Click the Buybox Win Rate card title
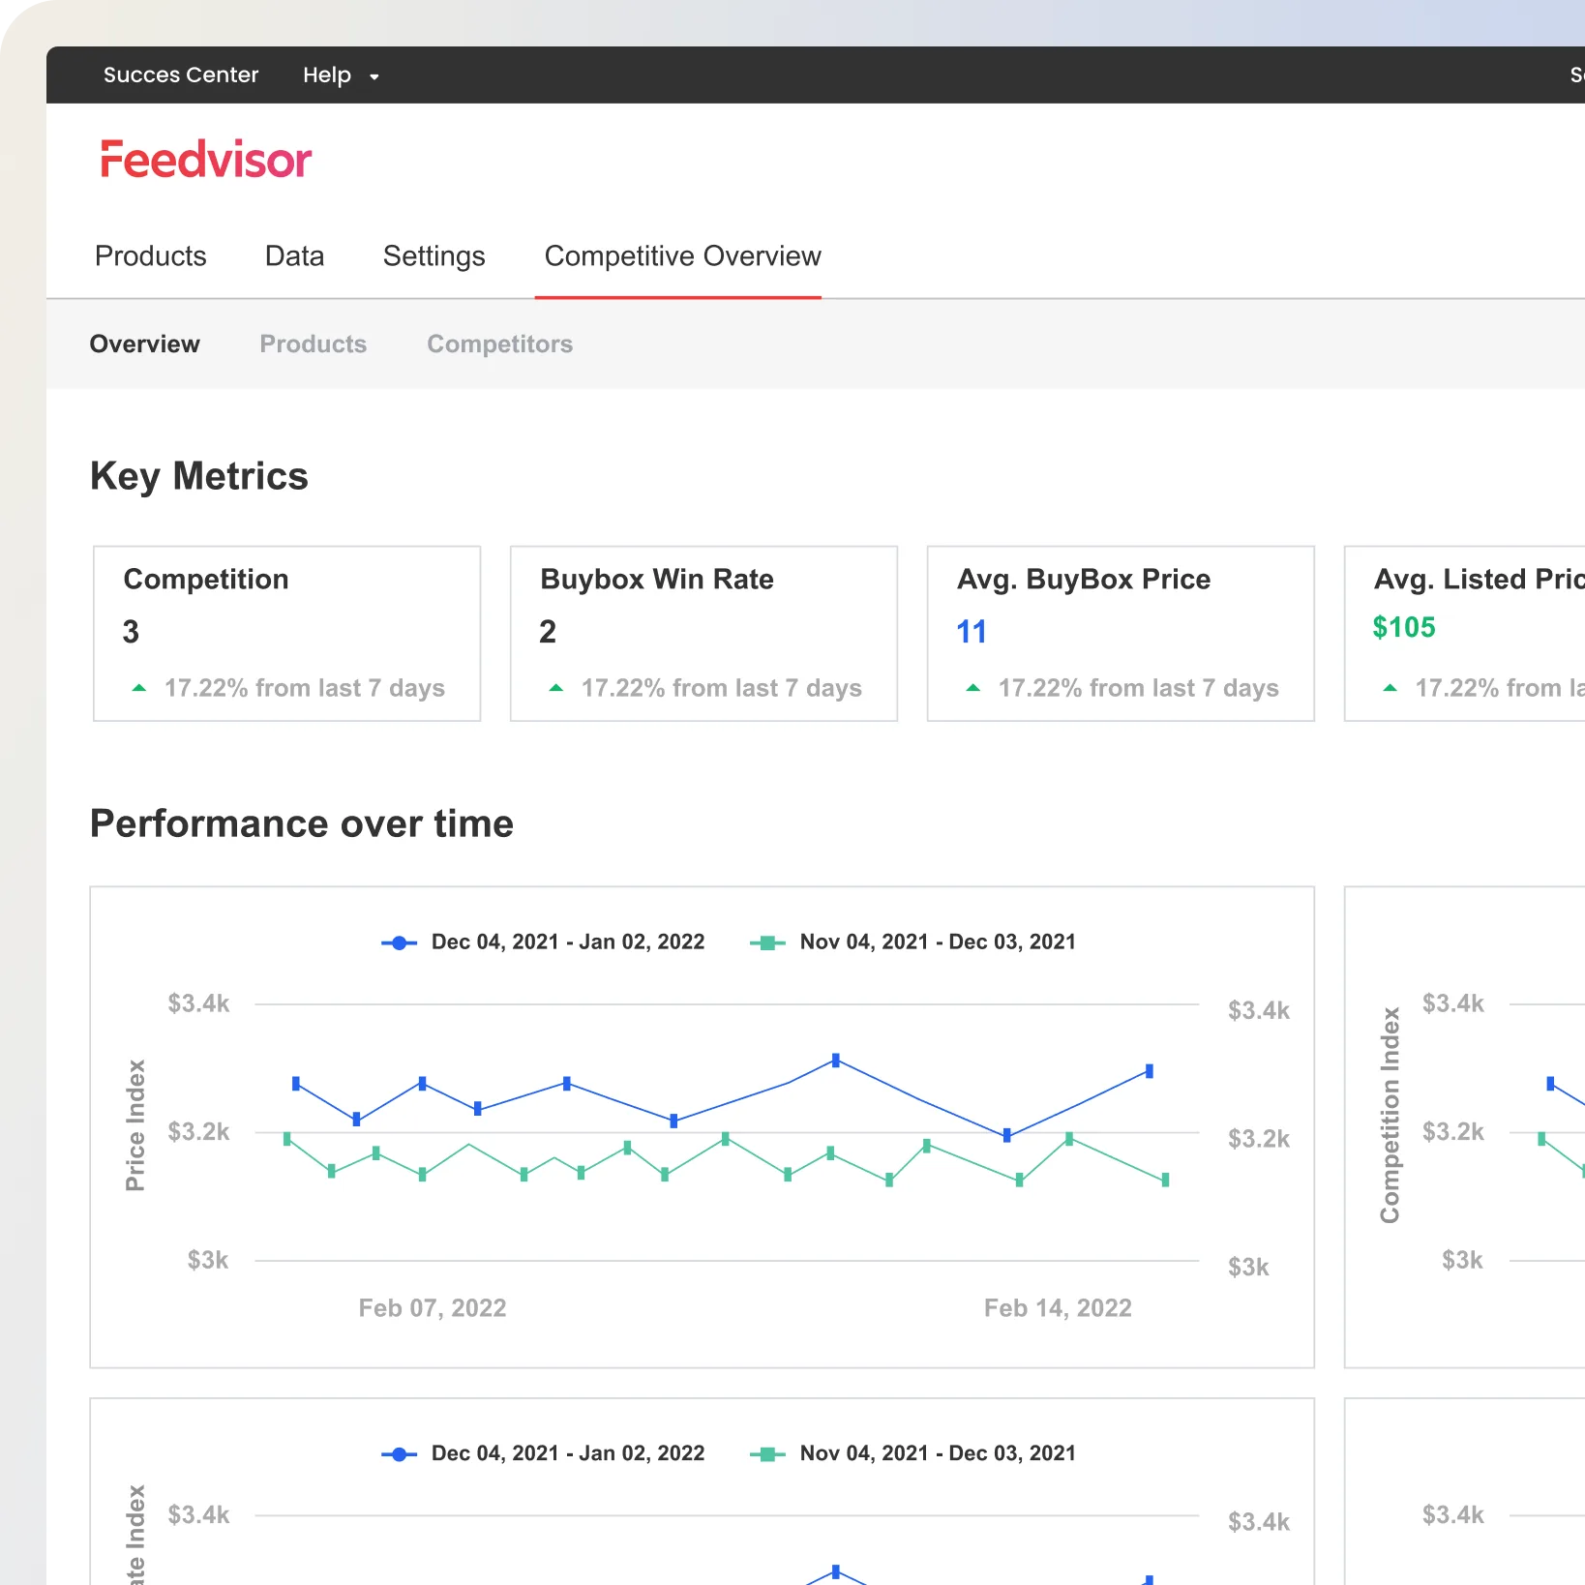The height and width of the screenshot is (1585, 1585). tap(657, 579)
